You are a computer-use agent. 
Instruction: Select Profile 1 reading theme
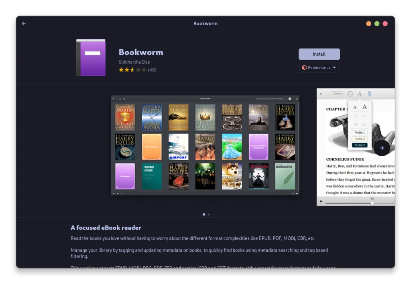click(x=360, y=132)
